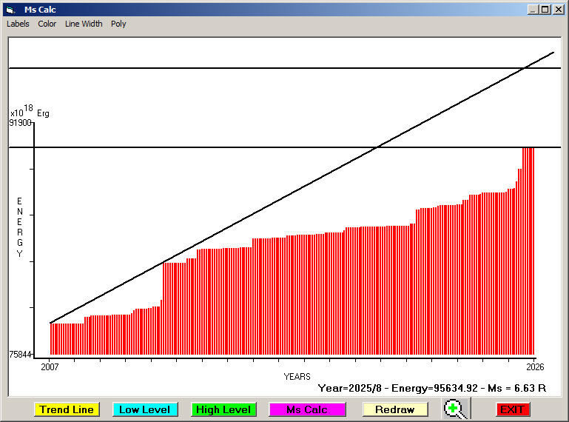Click the red EXIT button

point(512,409)
